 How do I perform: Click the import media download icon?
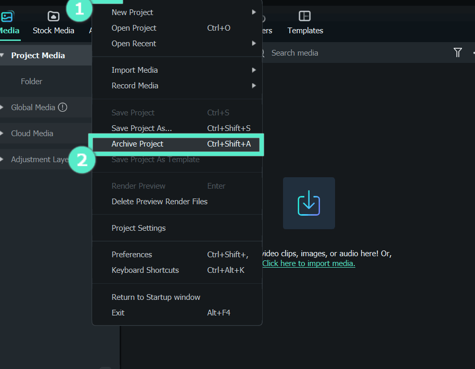click(309, 203)
